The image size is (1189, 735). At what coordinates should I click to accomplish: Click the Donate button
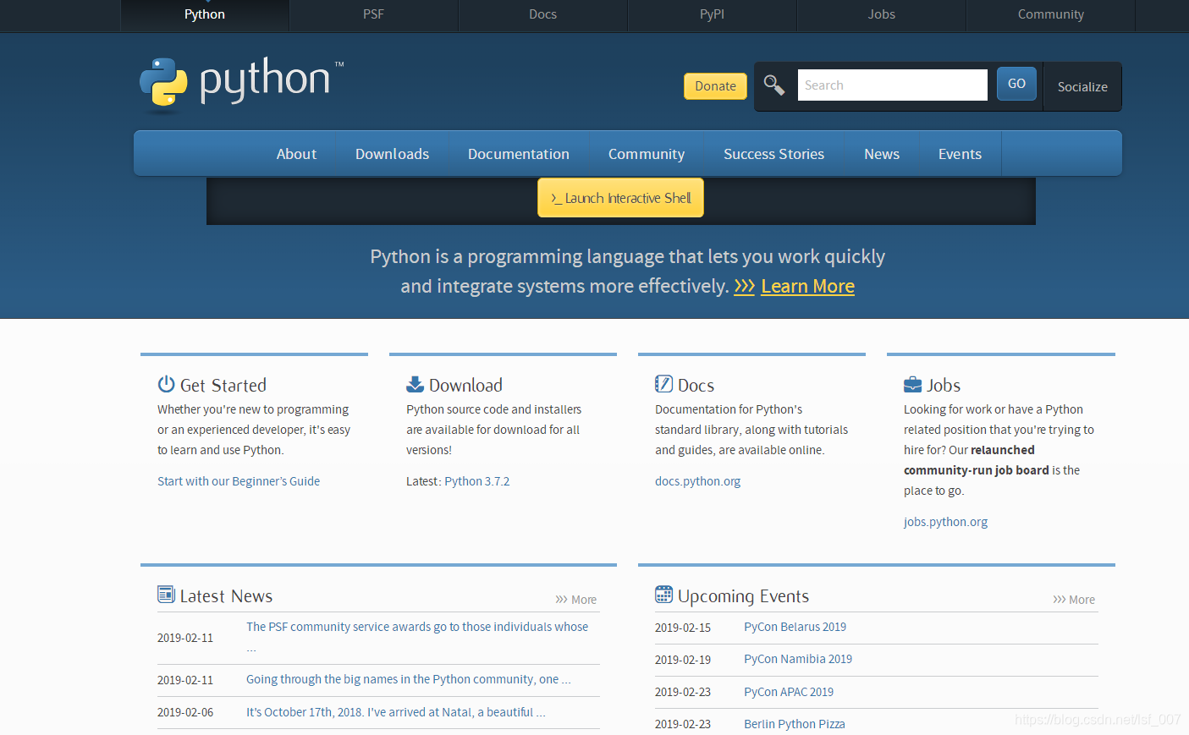click(x=715, y=86)
